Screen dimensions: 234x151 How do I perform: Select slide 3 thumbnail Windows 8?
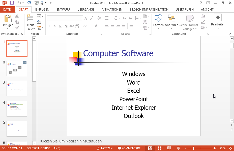pos(17,89)
